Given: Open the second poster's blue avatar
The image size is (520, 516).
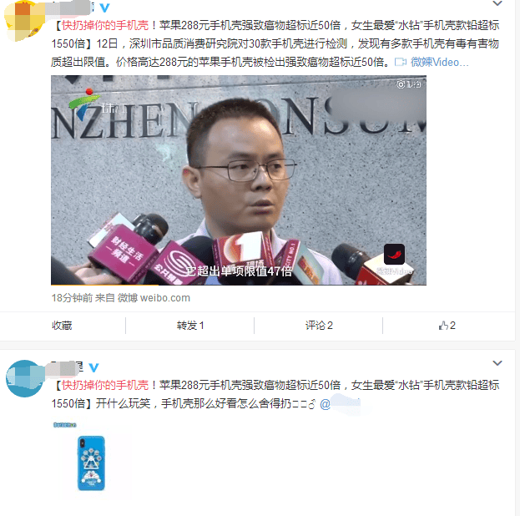Looking at the screenshot, I should (x=24, y=378).
